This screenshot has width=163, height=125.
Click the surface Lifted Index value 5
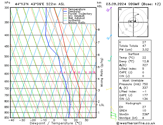(143, 69)
